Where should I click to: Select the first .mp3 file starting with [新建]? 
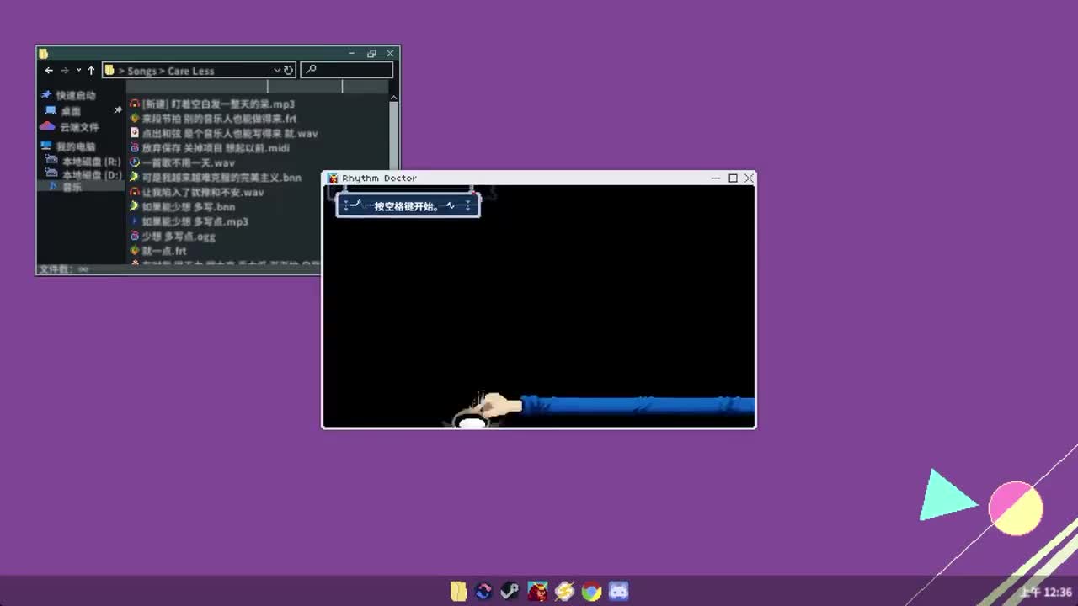click(212, 104)
